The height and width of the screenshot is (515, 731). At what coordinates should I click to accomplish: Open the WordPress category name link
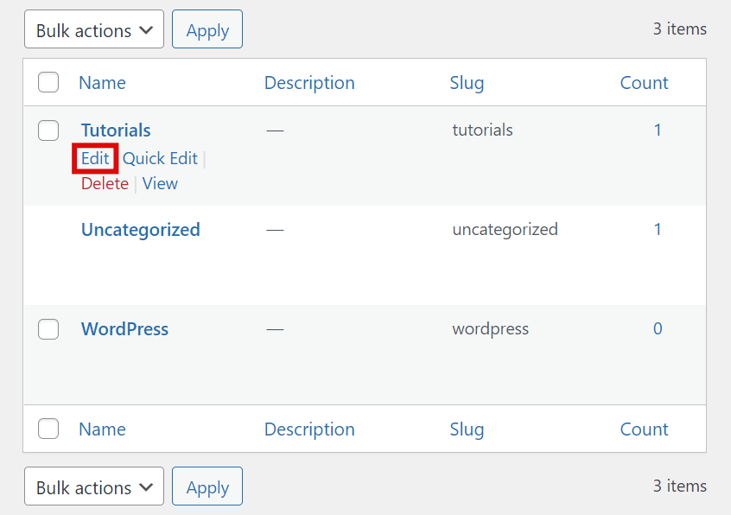coord(124,329)
